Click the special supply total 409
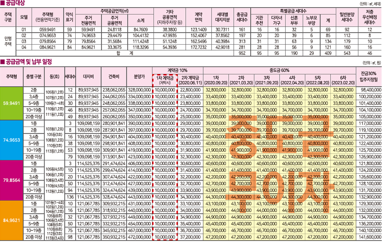The width and height of the screenshot is (382, 242). point(328,53)
